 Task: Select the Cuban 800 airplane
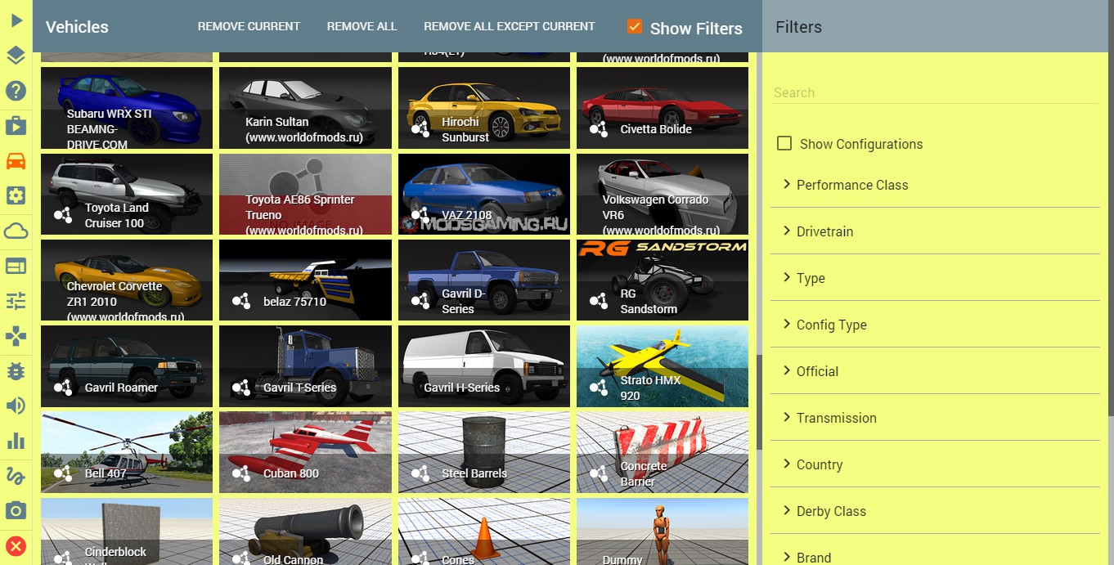(305, 452)
